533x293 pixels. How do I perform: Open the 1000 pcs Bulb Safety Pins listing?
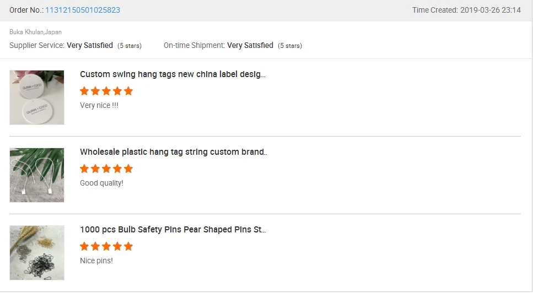coord(173,230)
